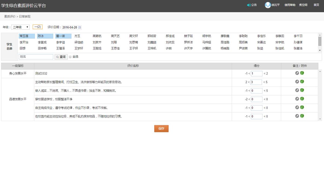
Task: Click the green upload attachment icon for 测试3332
Action: tap(302, 73)
